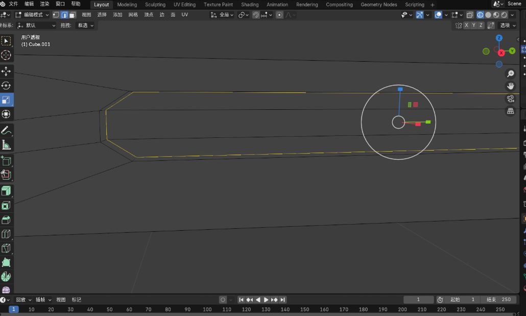Switch to face select mode
Screen dimensions: 526x316
pyautogui.click(x=73, y=15)
